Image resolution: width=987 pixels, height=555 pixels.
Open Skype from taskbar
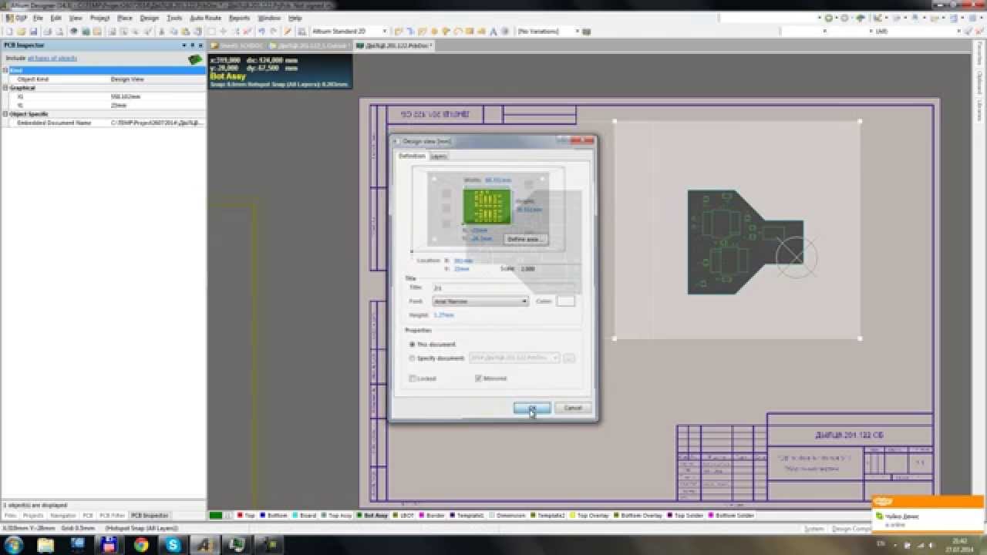[x=173, y=545]
